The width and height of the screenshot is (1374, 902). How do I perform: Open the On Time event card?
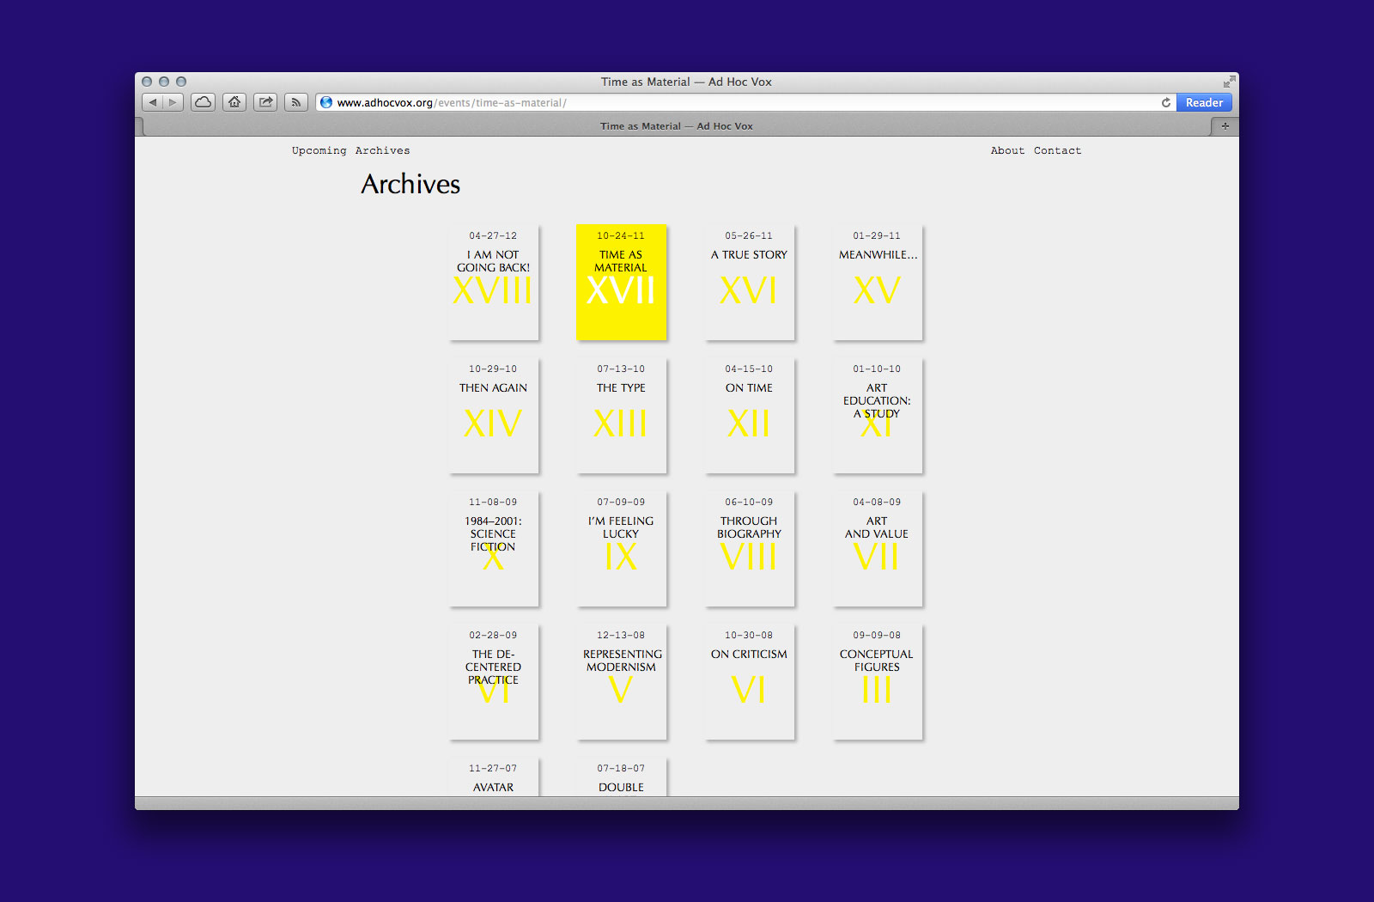[x=749, y=416]
